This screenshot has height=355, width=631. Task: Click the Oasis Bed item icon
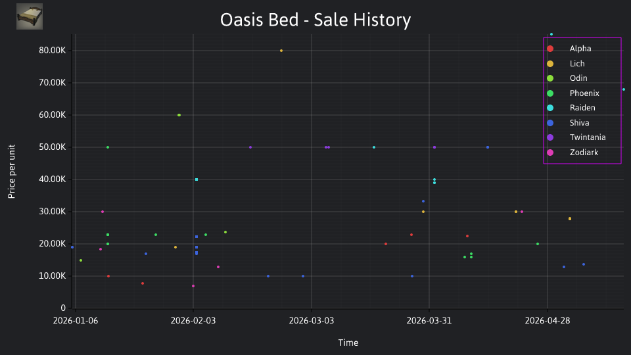coord(30,16)
